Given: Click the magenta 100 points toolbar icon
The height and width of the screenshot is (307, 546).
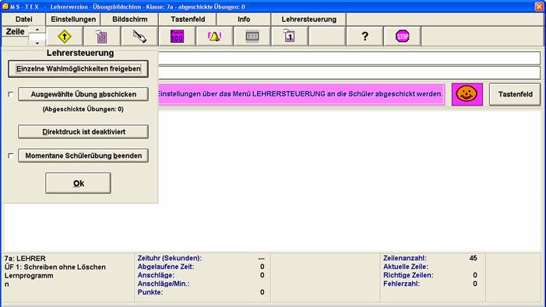Looking at the screenshot, I should tap(177, 37).
